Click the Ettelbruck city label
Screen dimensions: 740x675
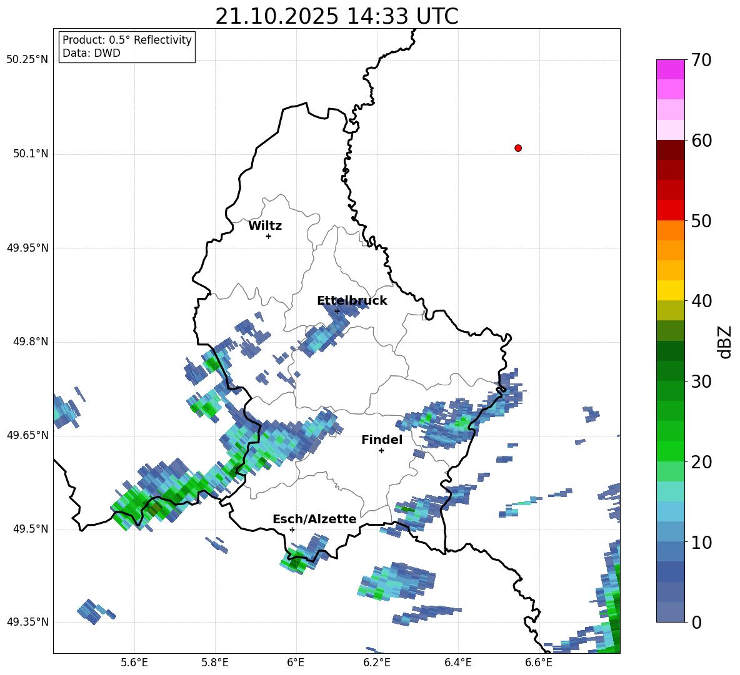point(352,301)
